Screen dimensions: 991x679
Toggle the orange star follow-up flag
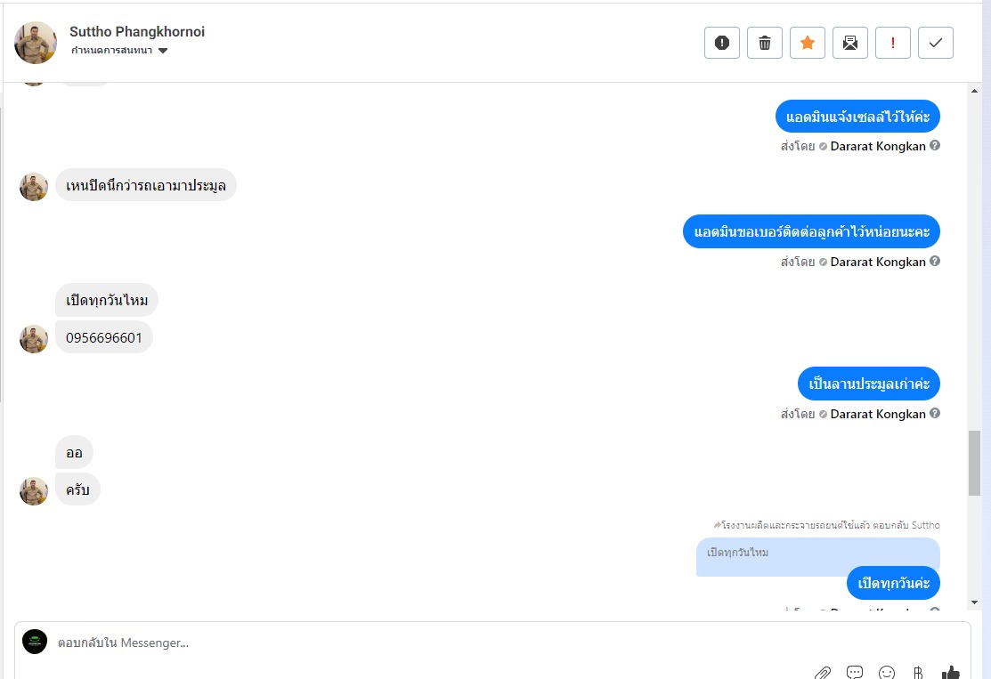(x=807, y=43)
